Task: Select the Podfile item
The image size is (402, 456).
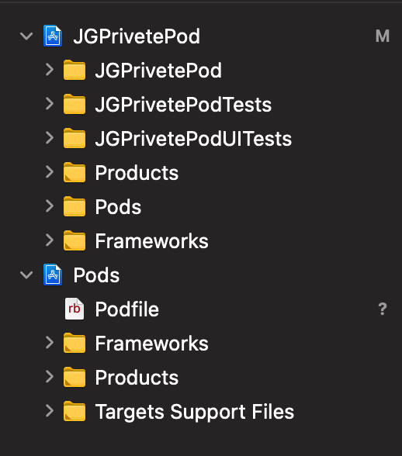Action: point(201,309)
